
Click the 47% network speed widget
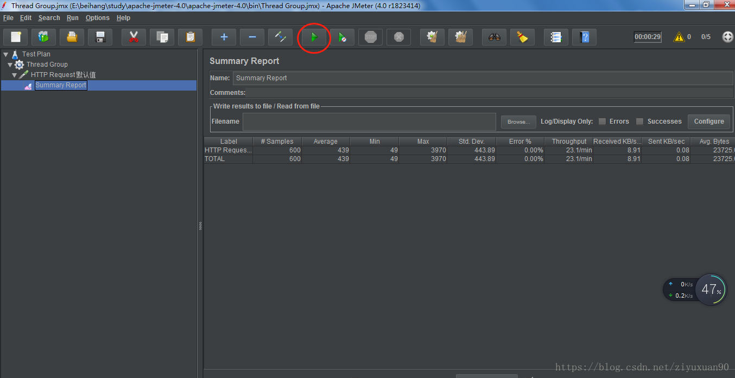click(711, 290)
